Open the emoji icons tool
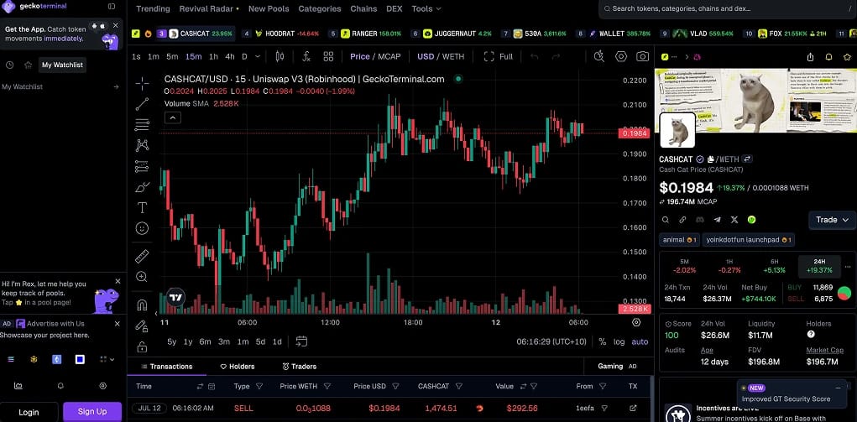Viewport: 857px width, 422px height. click(142, 228)
